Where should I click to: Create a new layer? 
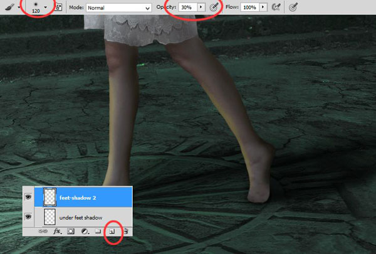pyautogui.click(x=112, y=231)
